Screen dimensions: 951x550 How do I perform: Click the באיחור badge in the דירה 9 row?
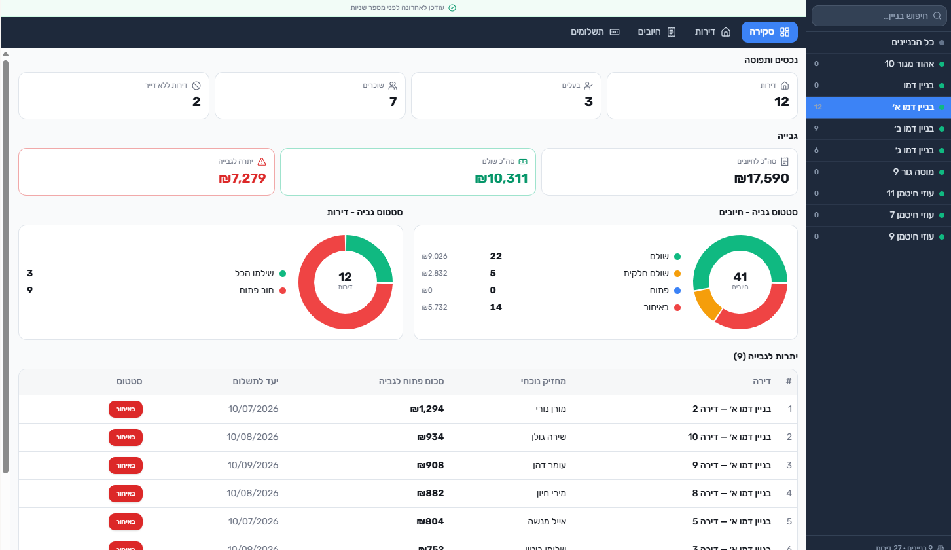[x=126, y=466]
